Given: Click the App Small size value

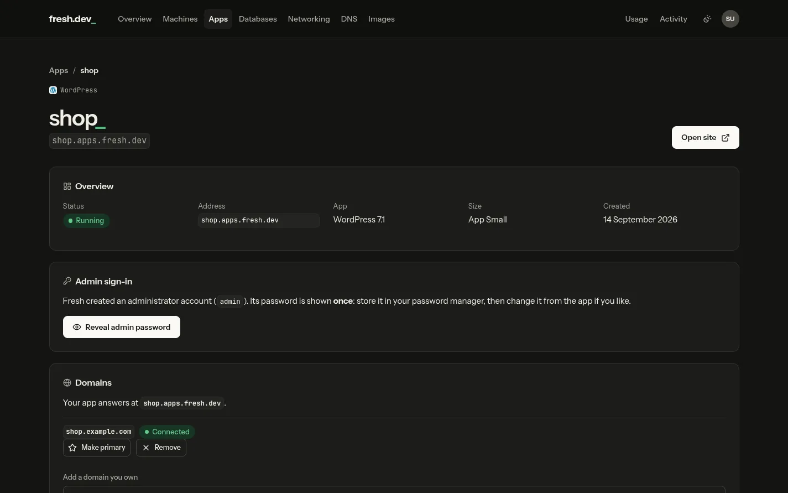Looking at the screenshot, I should point(487,220).
